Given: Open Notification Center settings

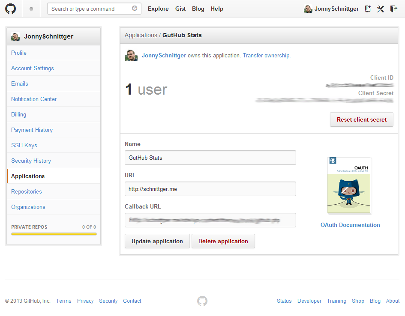Looking at the screenshot, I should tap(54, 99).
